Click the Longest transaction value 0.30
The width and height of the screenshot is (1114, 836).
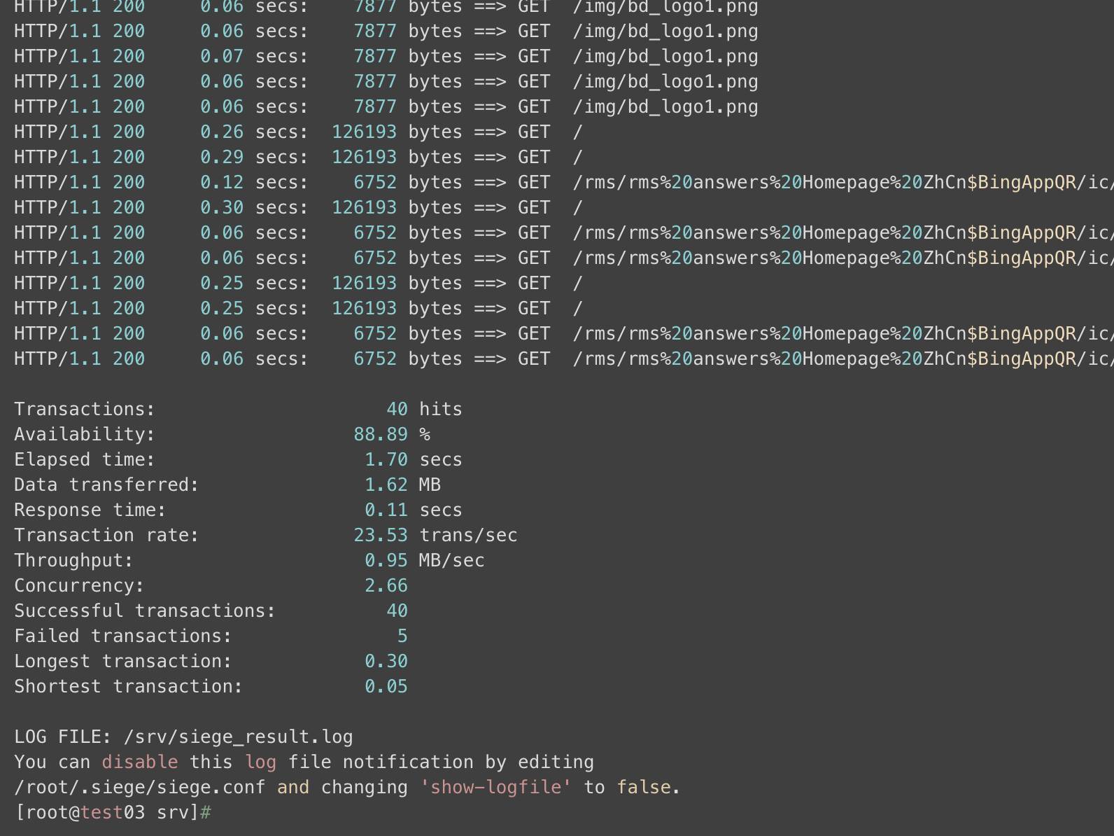386,661
